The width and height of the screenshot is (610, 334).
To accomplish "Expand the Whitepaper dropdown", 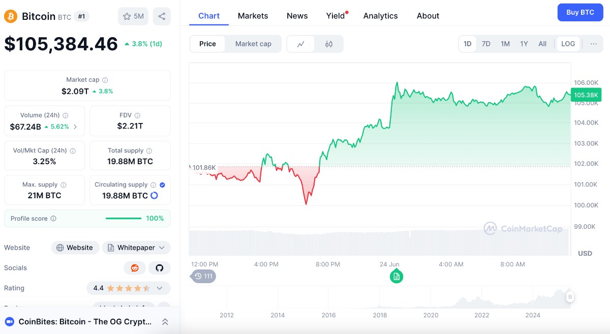I will pos(136,248).
